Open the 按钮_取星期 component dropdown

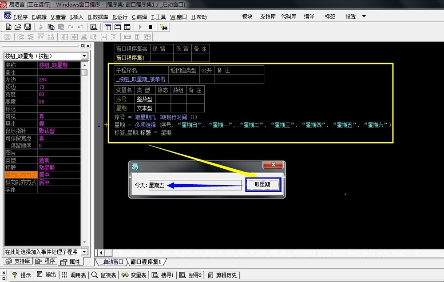pyautogui.click(x=84, y=56)
